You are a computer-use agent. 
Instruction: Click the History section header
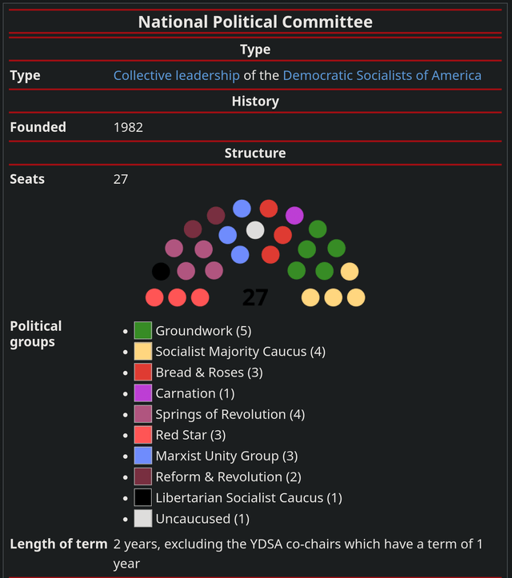(255, 101)
